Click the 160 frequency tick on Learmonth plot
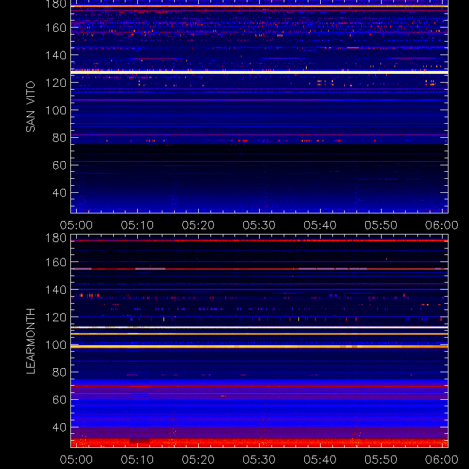 pyautogui.click(x=56, y=262)
